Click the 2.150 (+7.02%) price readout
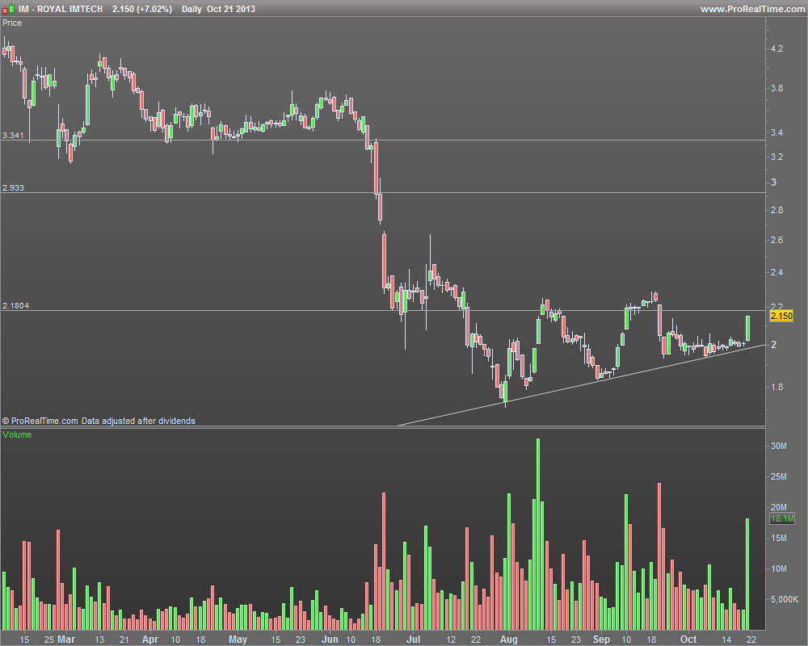 coord(142,9)
